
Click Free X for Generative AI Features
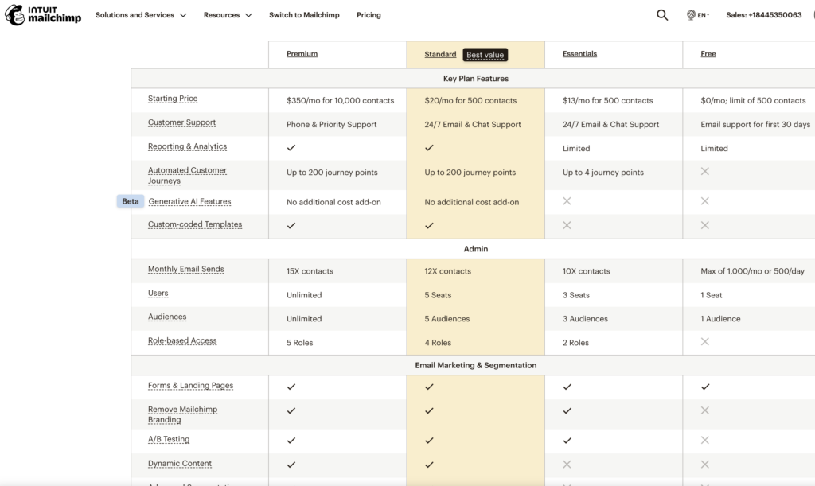click(x=705, y=201)
